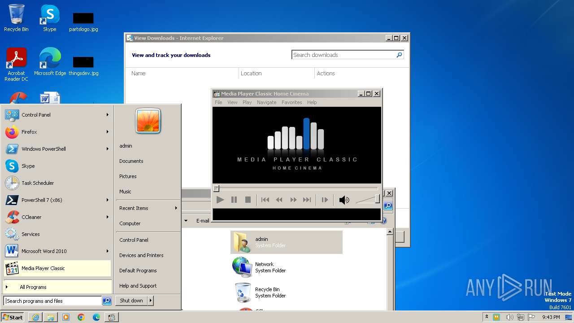Image resolution: width=574 pixels, height=323 pixels.
Task: Open the View menu in Media Player Classic
Action: 232,102
